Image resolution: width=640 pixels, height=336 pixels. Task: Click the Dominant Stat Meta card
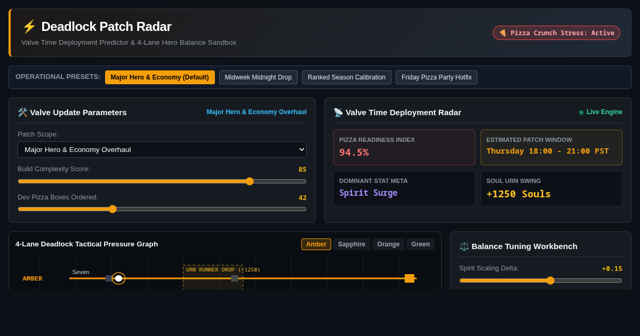(404, 188)
